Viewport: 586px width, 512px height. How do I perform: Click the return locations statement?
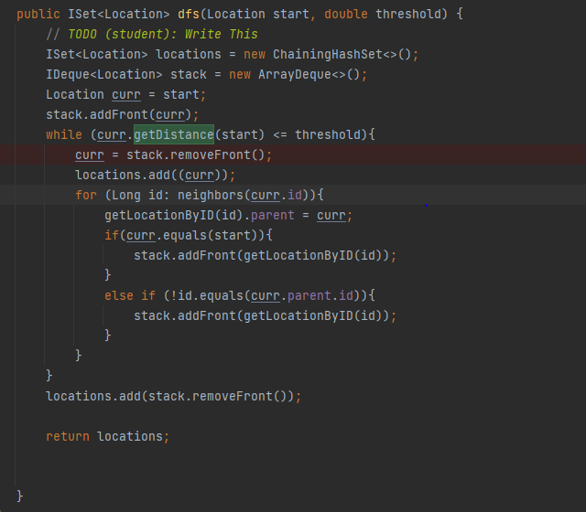[108, 436]
